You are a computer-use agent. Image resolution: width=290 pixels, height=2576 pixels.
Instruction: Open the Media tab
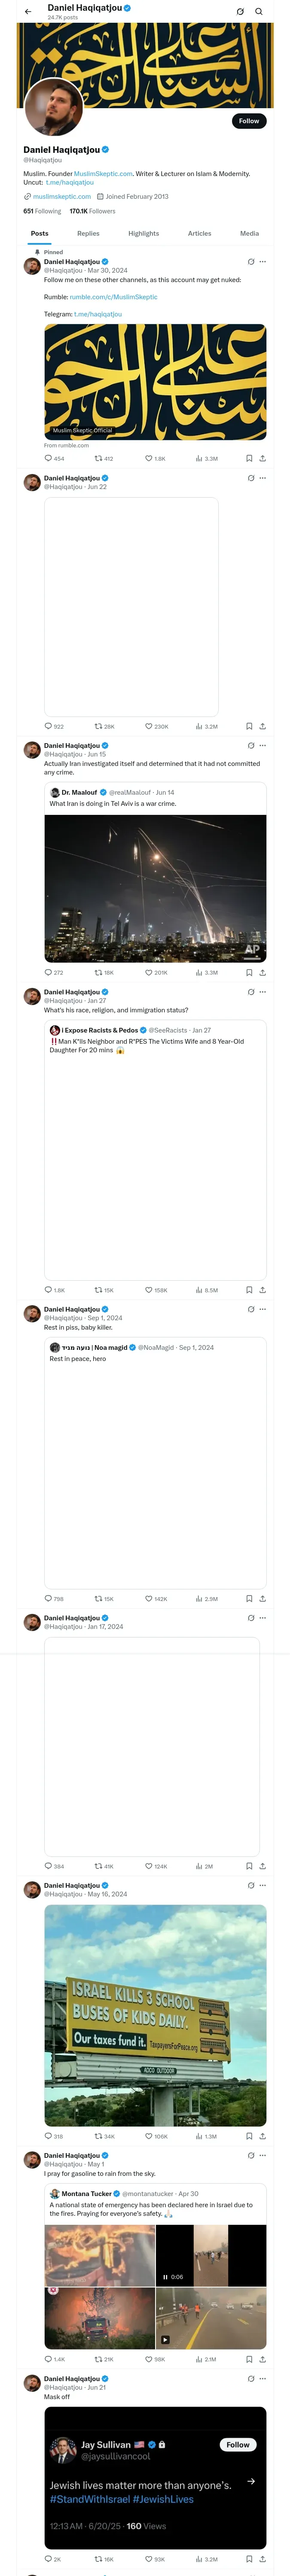(x=249, y=233)
